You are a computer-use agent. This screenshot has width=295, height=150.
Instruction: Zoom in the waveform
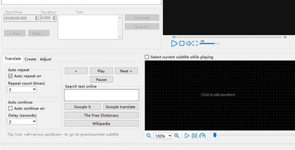[x=176, y=136]
